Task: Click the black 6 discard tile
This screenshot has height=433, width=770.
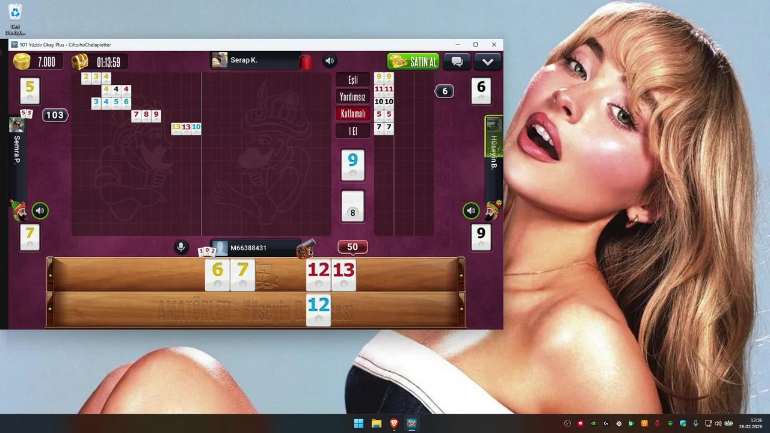Action: click(481, 91)
